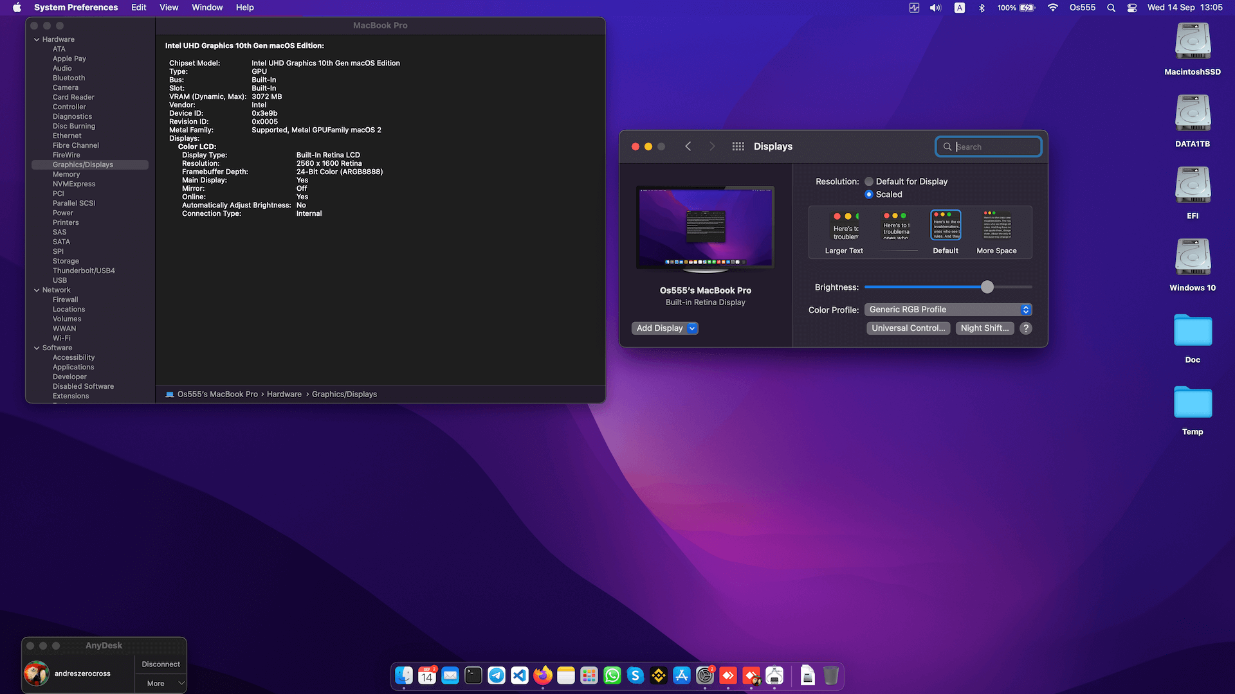Open the Apple menu
Image resolution: width=1235 pixels, height=694 pixels.
17,8
